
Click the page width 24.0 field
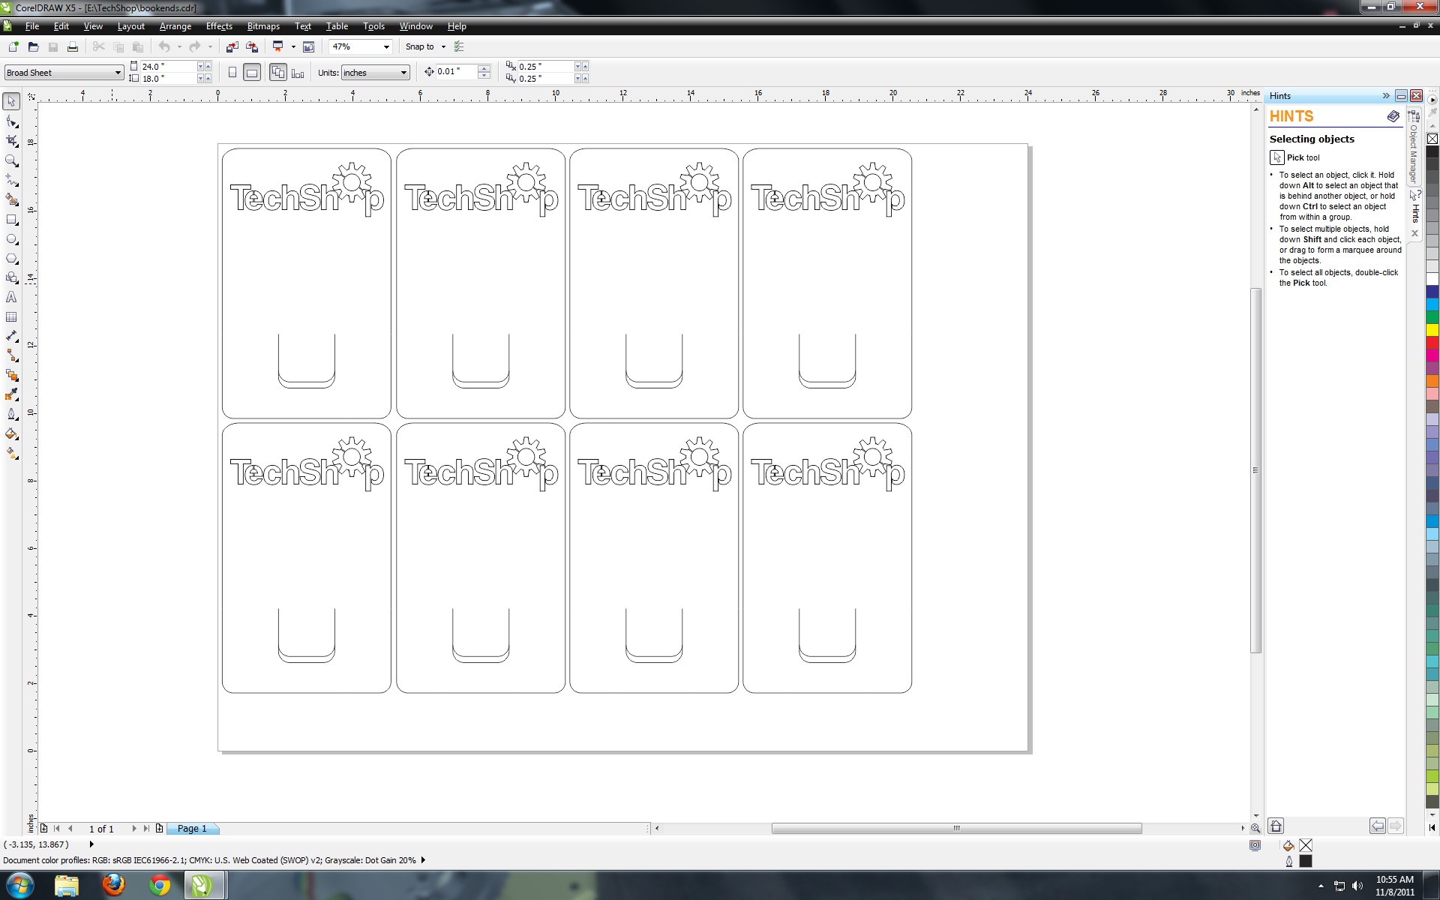click(x=168, y=67)
